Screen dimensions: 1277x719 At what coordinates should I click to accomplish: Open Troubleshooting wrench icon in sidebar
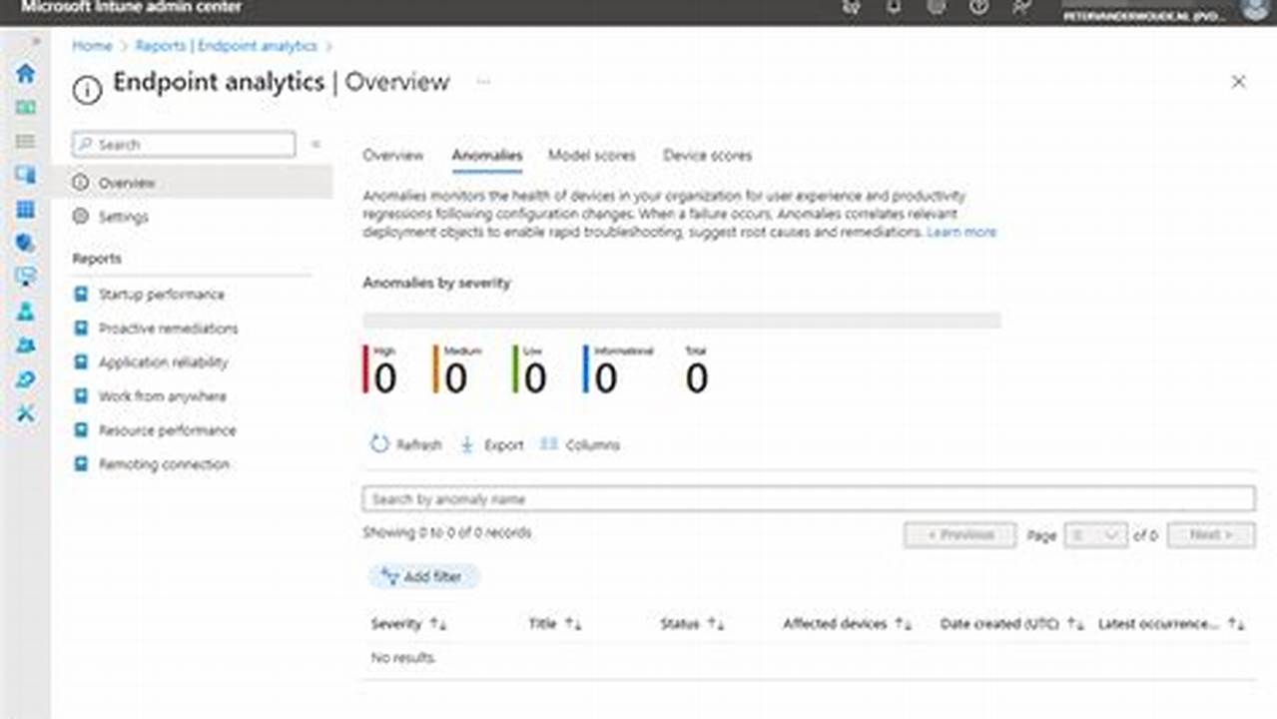click(25, 413)
